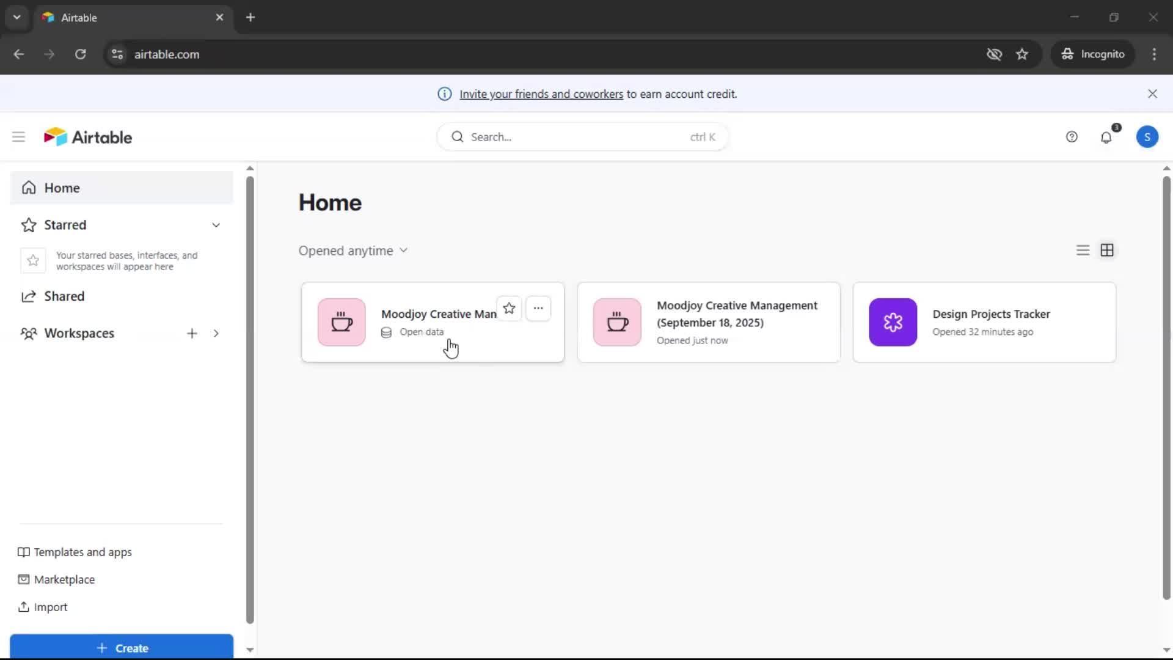The height and width of the screenshot is (660, 1173).
Task: Switch to list view
Action: (1083, 251)
